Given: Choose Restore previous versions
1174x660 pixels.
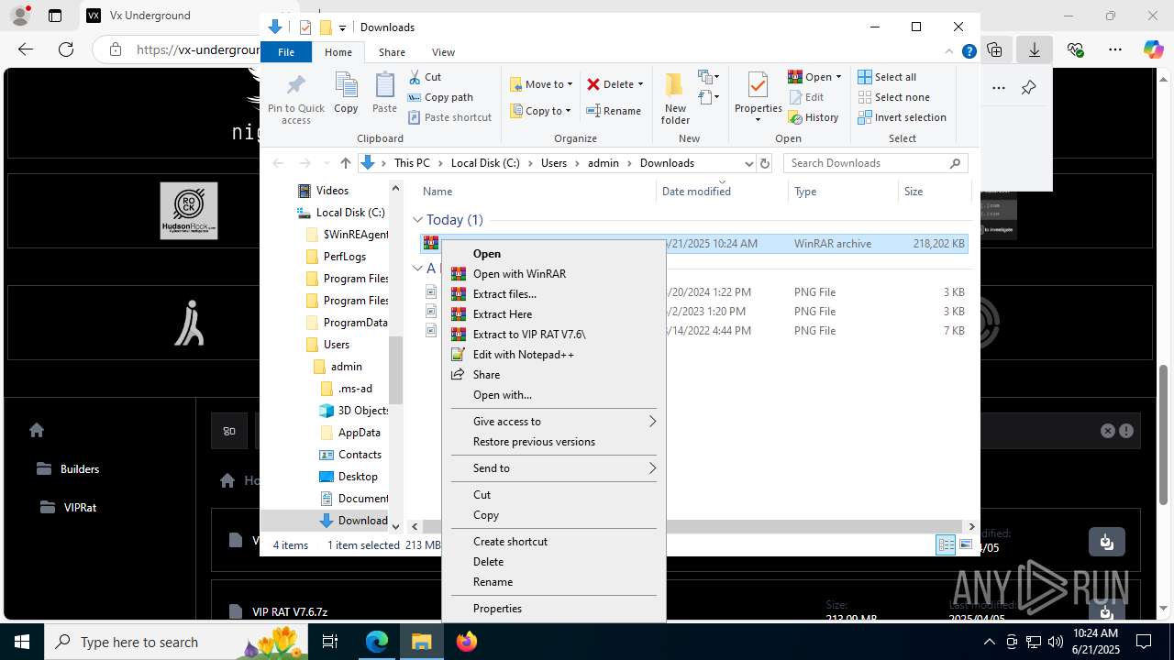Looking at the screenshot, I should point(553,442).
